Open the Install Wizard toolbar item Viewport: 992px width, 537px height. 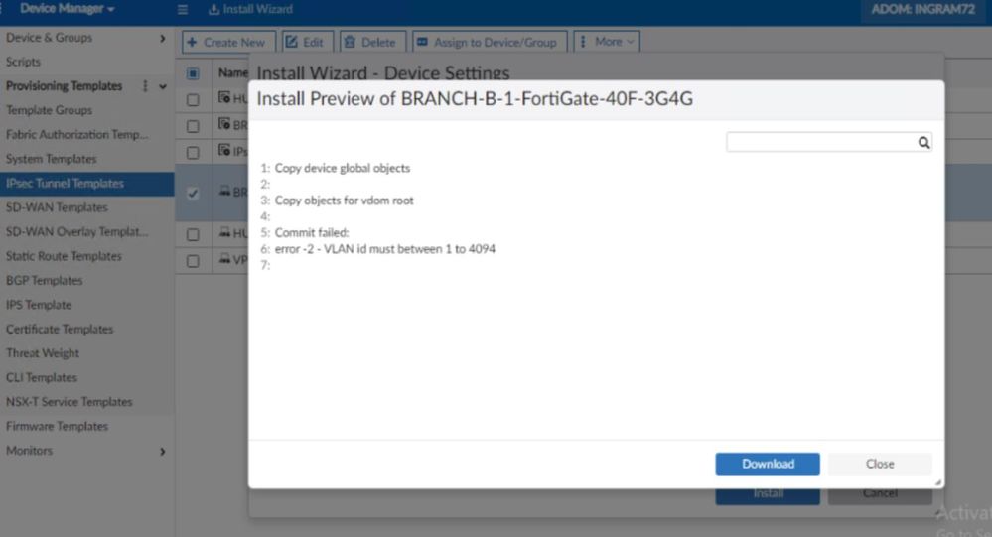pos(250,10)
